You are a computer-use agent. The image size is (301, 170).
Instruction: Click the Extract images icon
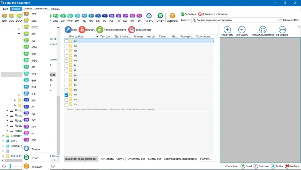point(132,29)
